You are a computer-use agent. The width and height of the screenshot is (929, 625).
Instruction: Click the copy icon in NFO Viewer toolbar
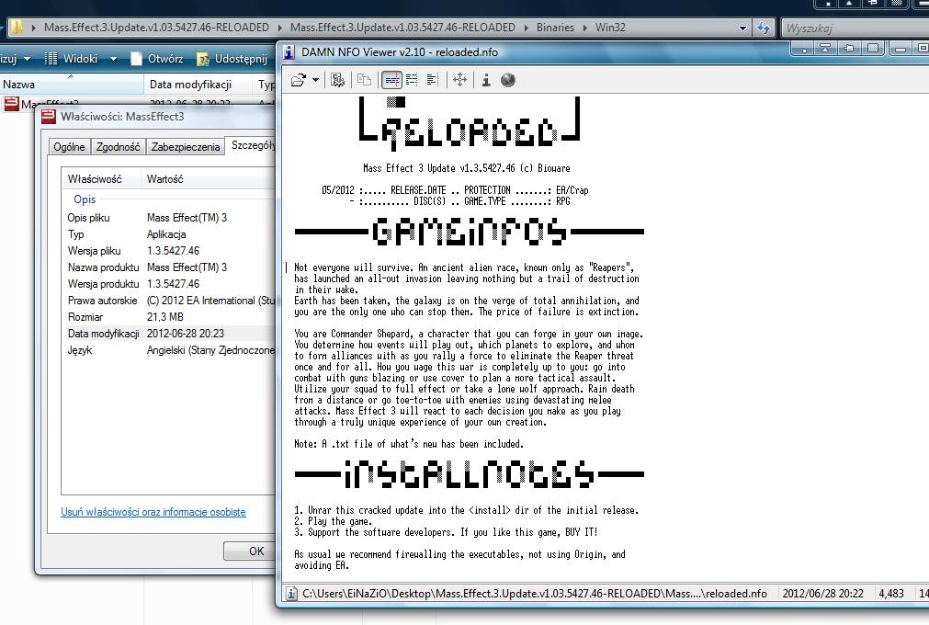coord(364,80)
